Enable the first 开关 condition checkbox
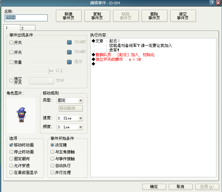Viewport: 222px width, 192px height. tap(11, 42)
